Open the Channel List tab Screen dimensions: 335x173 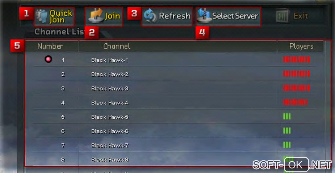tap(59, 32)
